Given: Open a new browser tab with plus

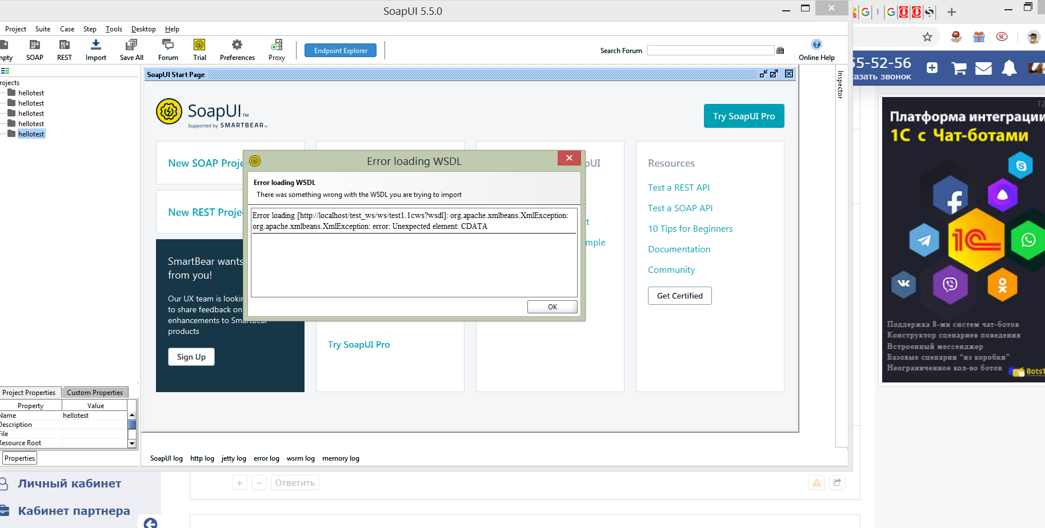Looking at the screenshot, I should point(952,11).
